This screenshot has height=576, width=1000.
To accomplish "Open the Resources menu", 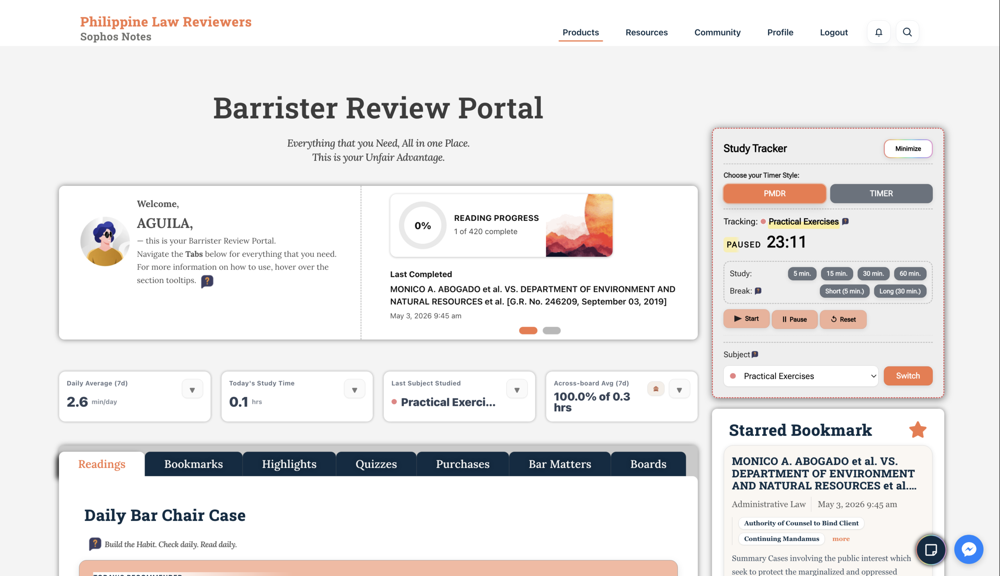I will click(x=646, y=32).
